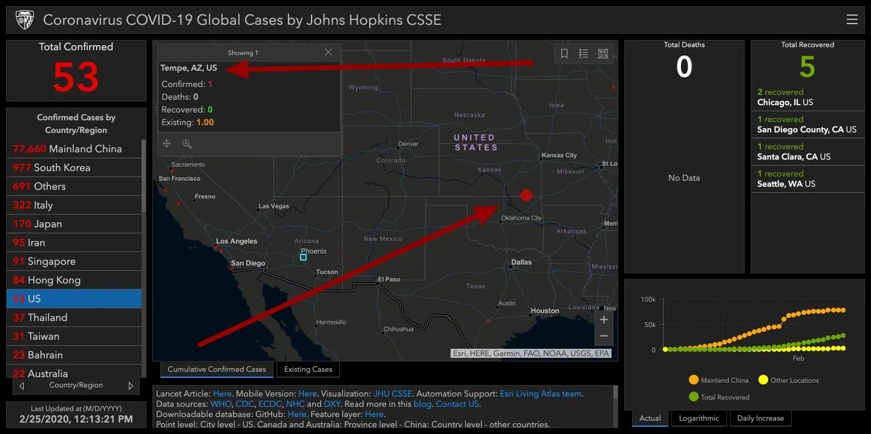Viewport: 871px width, 434px height.
Task: Toggle Mainland China series in chart legend
Action: click(x=719, y=380)
